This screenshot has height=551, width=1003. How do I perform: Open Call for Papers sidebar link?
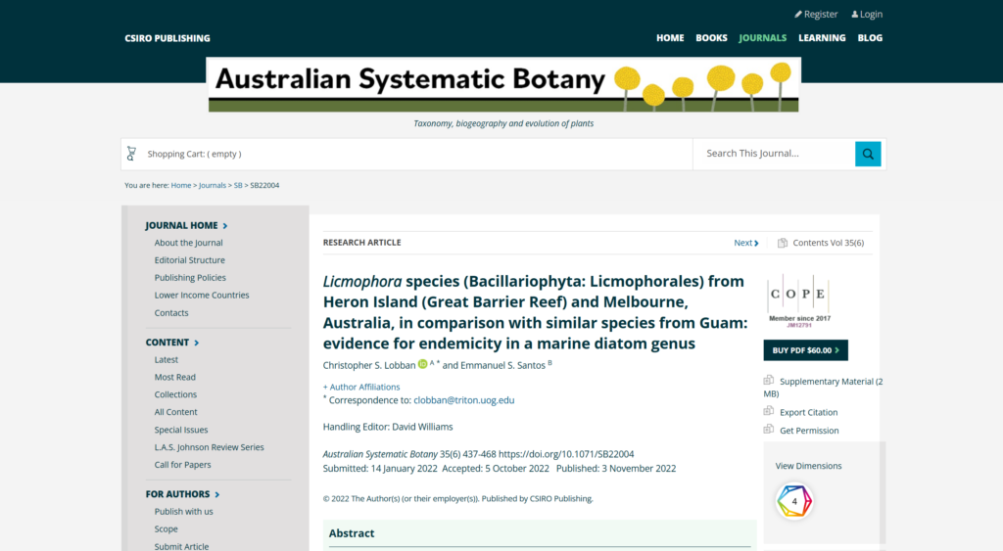(182, 465)
